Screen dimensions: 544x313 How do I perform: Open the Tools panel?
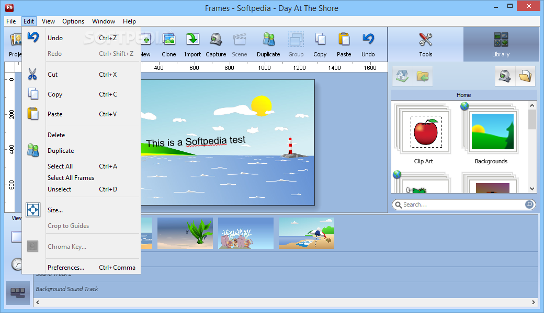point(426,45)
